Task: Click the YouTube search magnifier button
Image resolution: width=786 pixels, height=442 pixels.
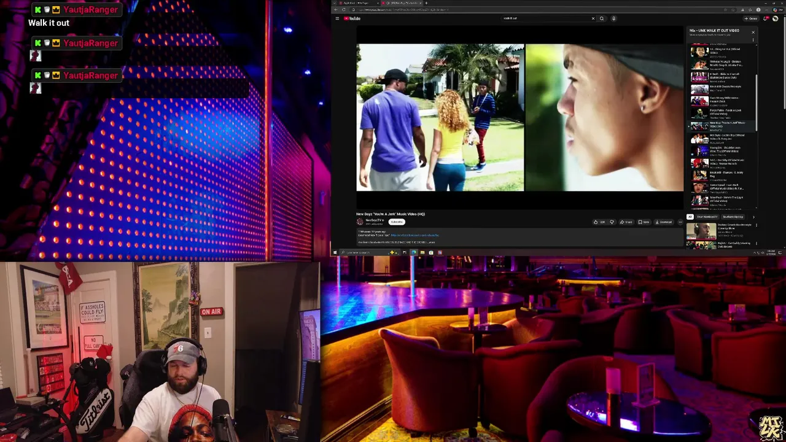Action: [602, 18]
